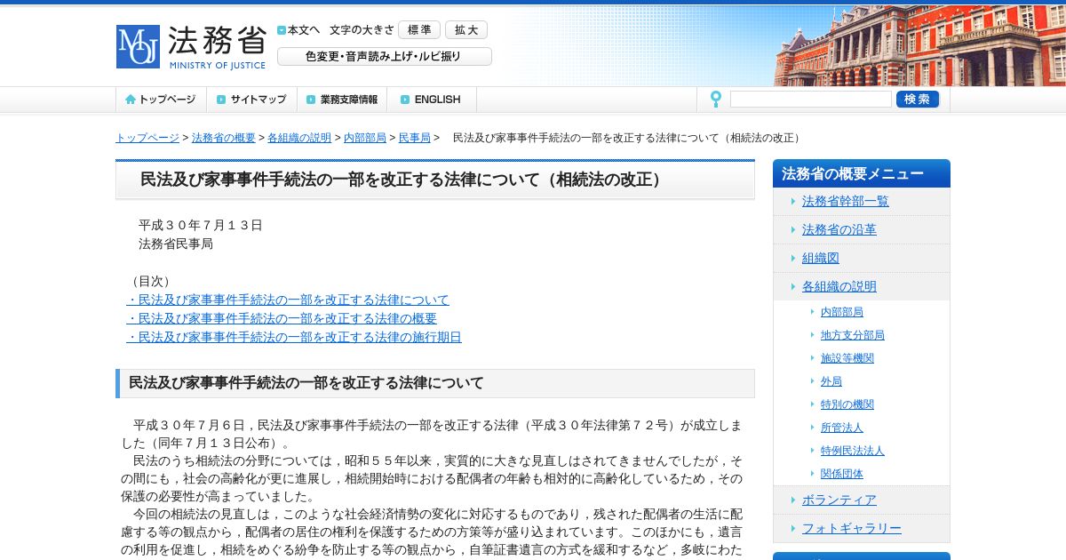This screenshot has width=1066, height=560.
Task: Follow breadcrumb link 各組織の説明
Action: (x=299, y=138)
